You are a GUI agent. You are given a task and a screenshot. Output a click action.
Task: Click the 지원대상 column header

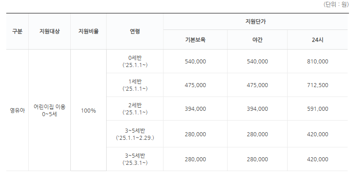[50, 31]
